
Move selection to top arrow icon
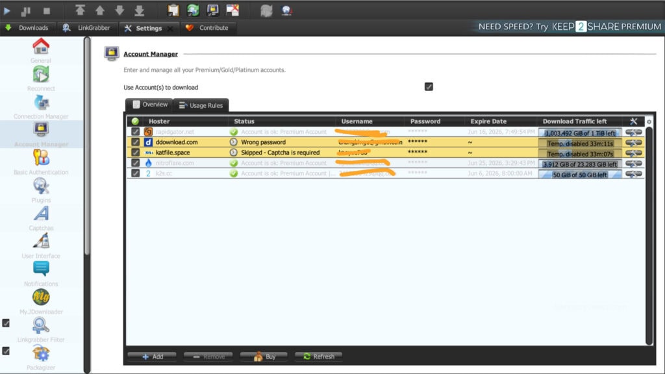pyautogui.click(x=80, y=10)
